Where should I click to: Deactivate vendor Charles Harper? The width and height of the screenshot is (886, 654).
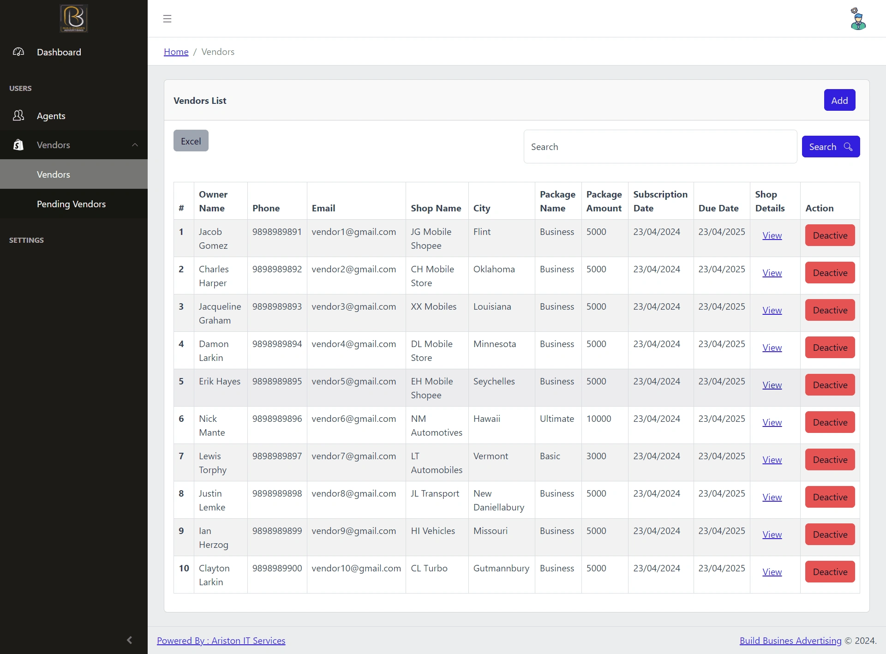pyautogui.click(x=830, y=273)
